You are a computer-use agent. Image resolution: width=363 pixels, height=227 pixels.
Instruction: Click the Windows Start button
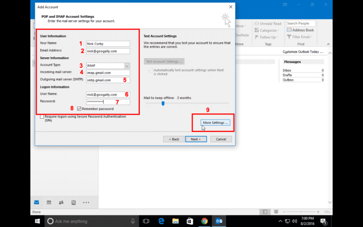pyautogui.click(x=37, y=221)
